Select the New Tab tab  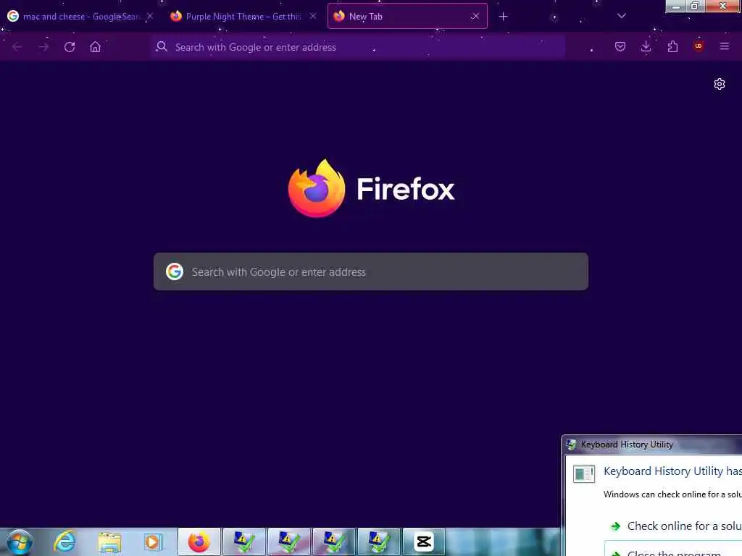[x=407, y=16]
